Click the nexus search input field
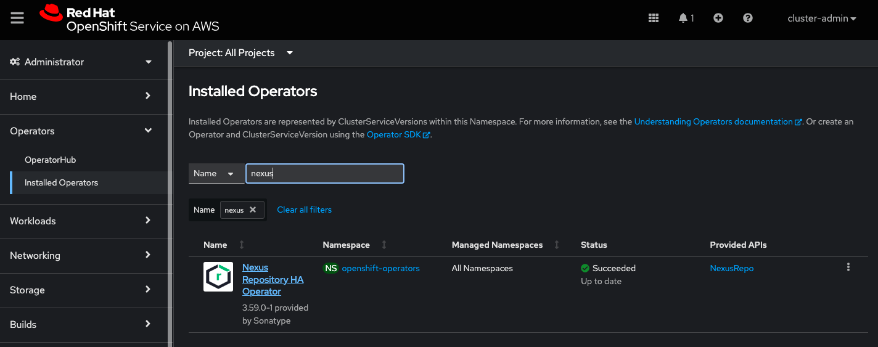 coord(325,174)
